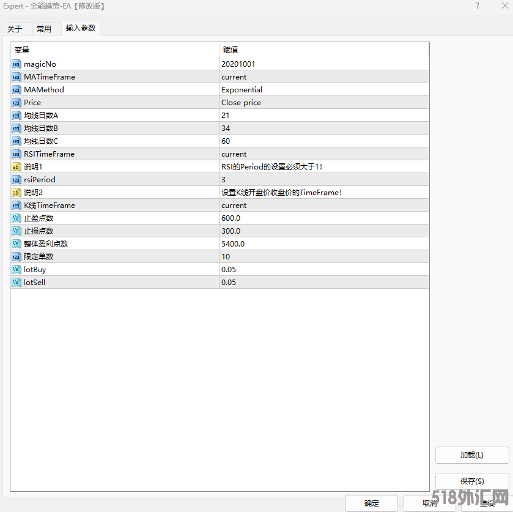
Task: Click the integer icon beside magicNo
Action: click(17, 64)
